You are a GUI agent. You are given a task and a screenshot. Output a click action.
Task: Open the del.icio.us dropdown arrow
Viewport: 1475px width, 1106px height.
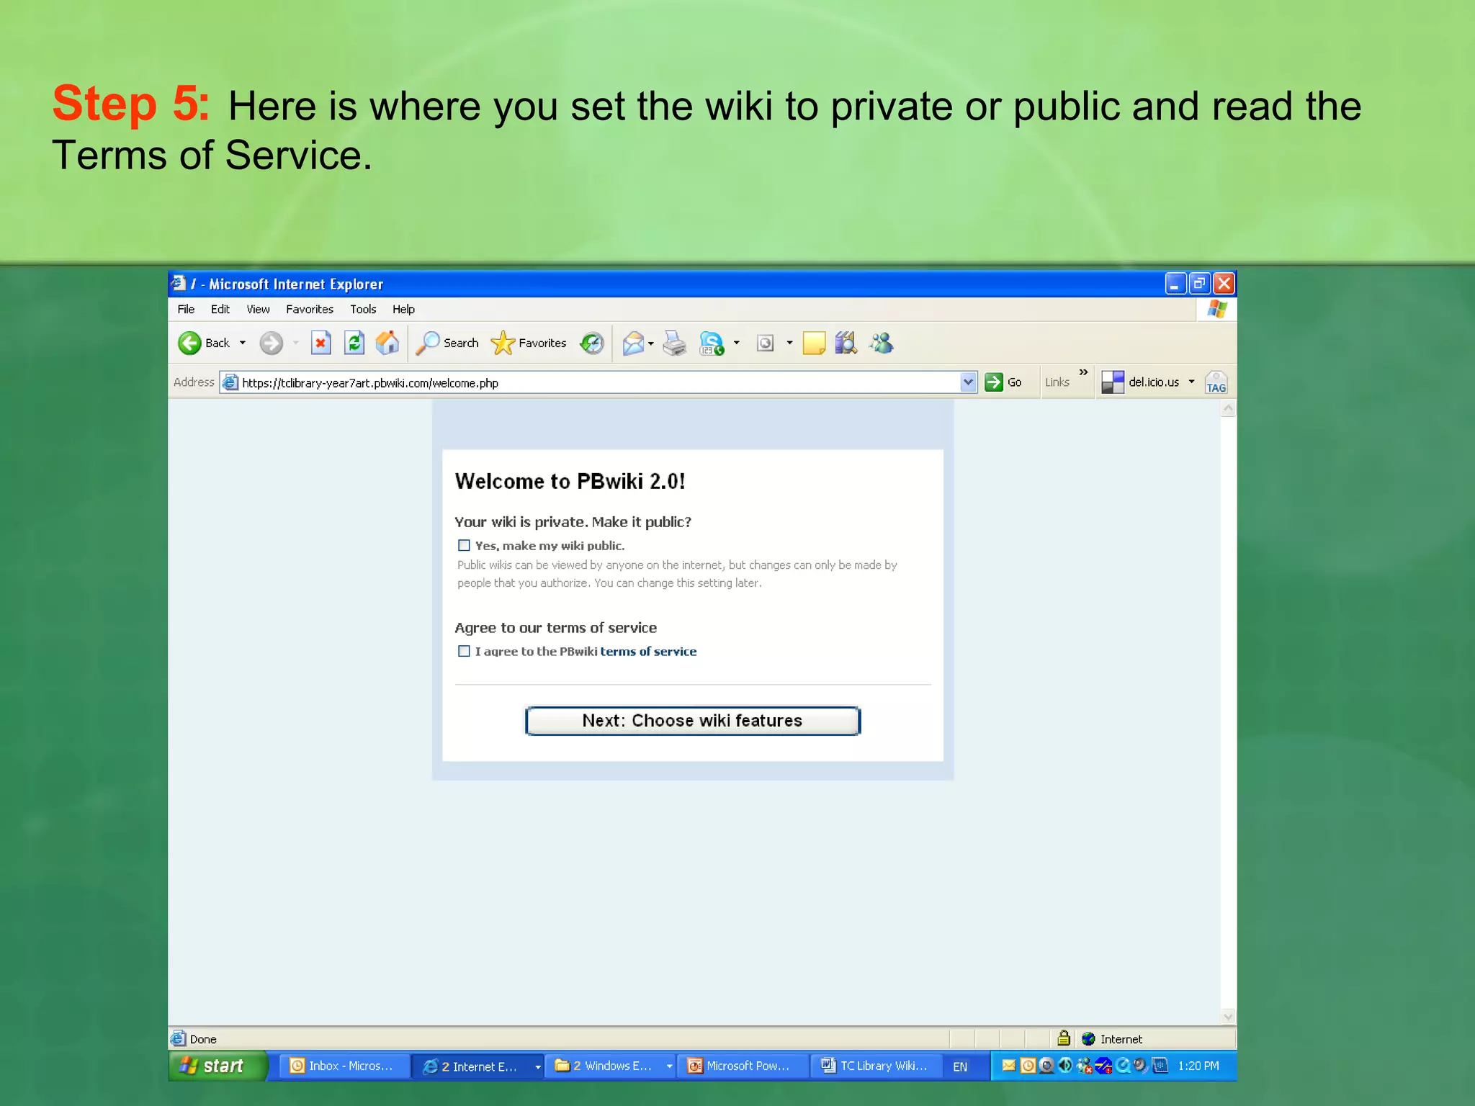point(1191,382)
